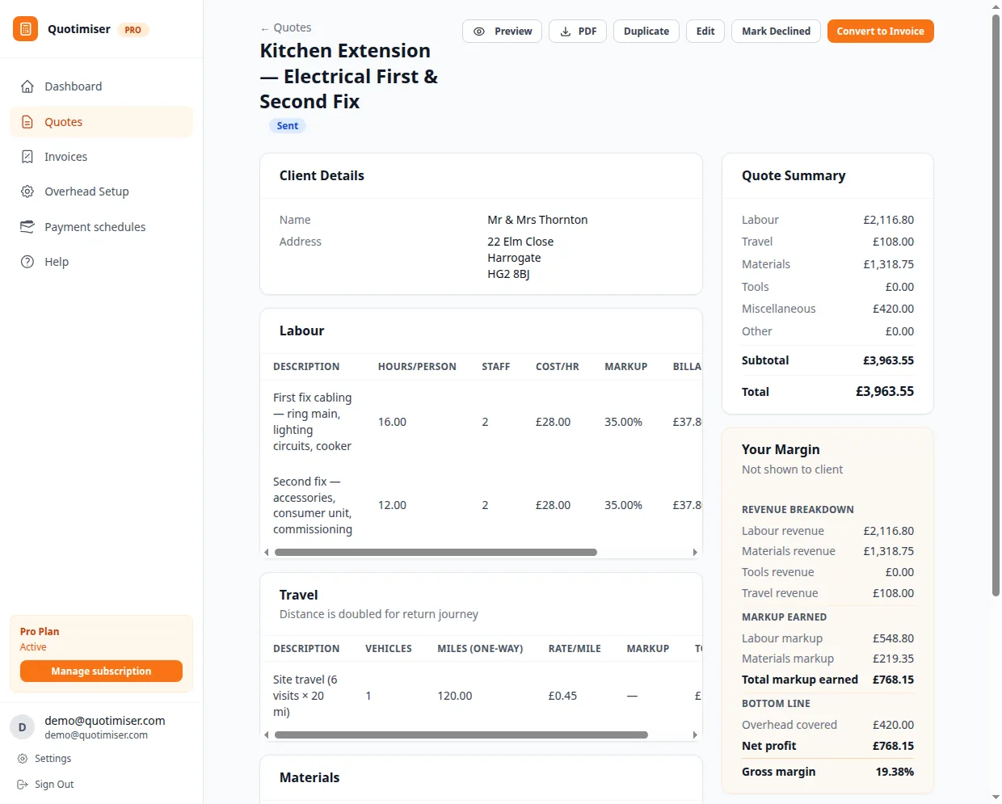This screenshot has height=804, width=1002.
Task: Click Total markup earned £768.15
Action: pos(893,680)
